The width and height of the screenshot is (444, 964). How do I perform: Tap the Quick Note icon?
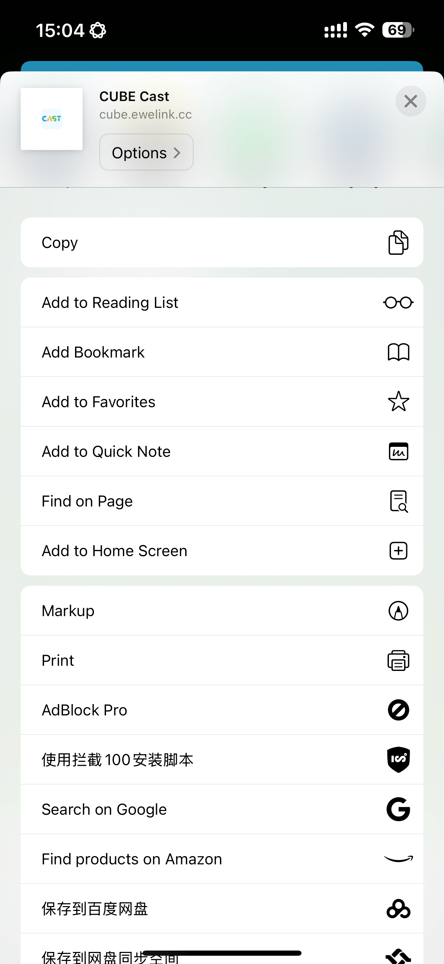pyautogui.click(x=399, y=451)
